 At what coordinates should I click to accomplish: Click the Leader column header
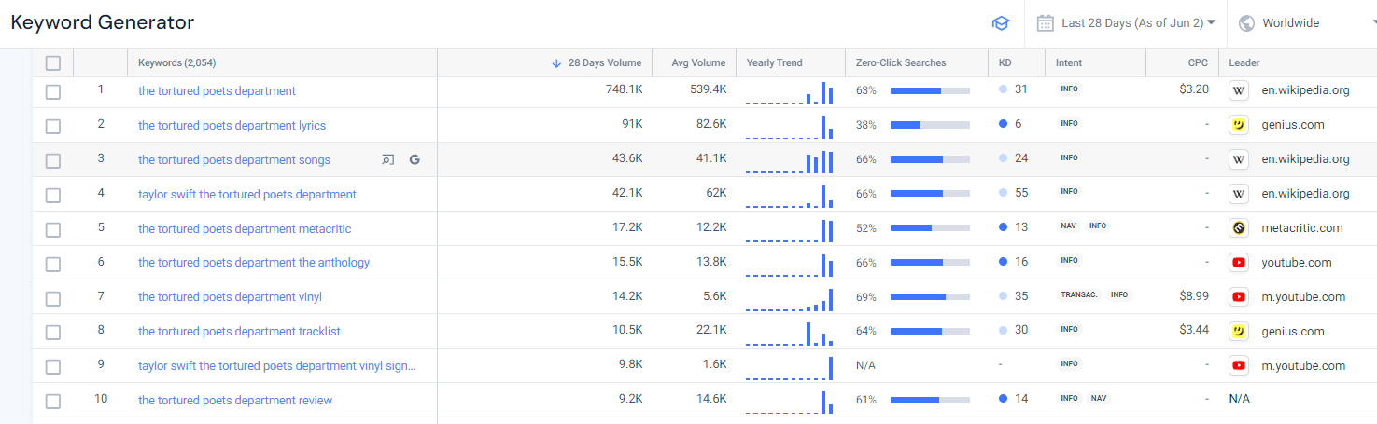1244,63
